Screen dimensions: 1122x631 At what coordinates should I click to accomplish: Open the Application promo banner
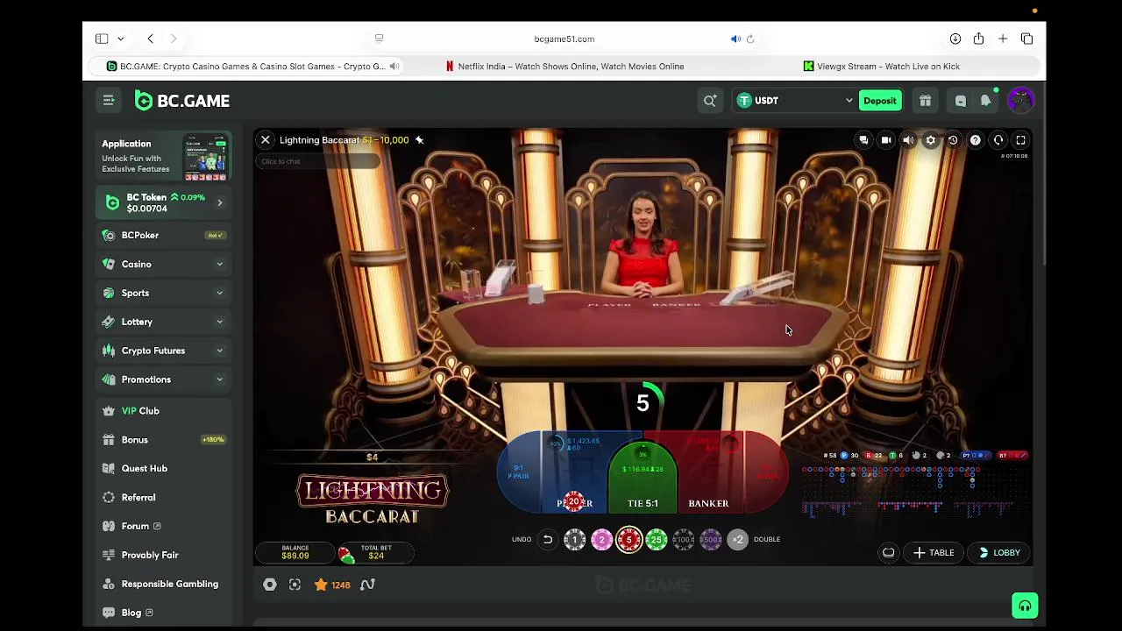pyautogui.click(x=163, y=157)
